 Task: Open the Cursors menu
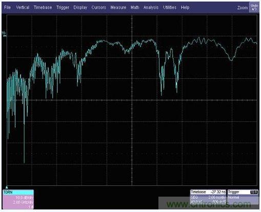[98, 7]
